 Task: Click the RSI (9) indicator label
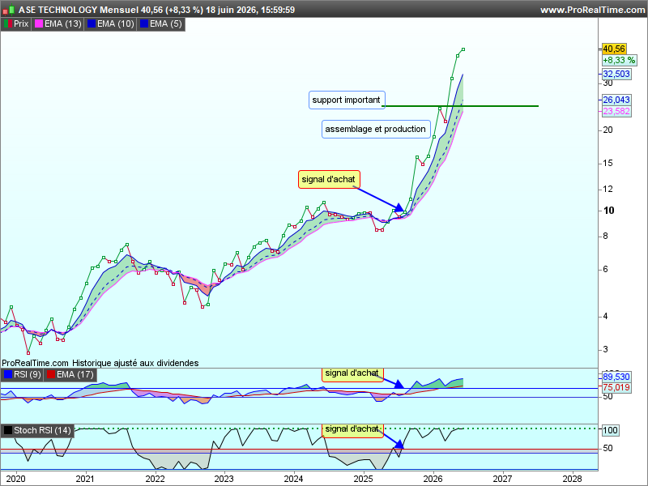tap(28, 374)
